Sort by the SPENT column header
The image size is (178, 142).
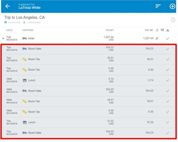pos(110,30)
